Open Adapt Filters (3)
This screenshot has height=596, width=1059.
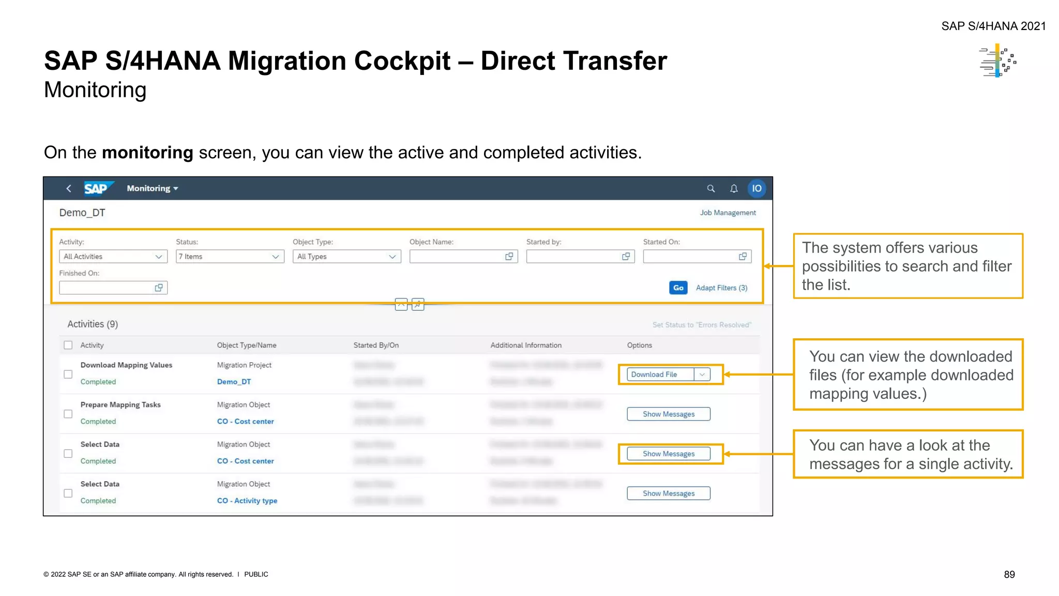tap(721, 288)
